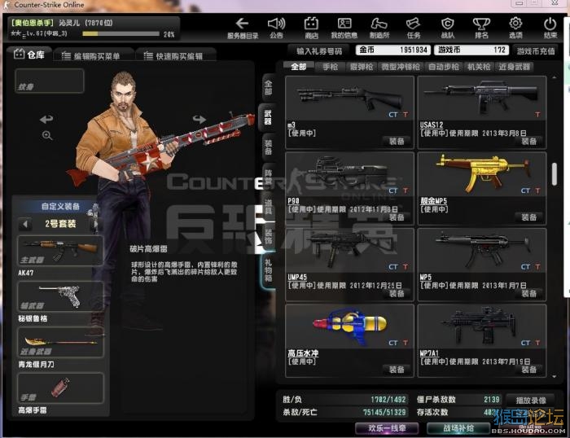This screenshot has width=570, height=438.
Task: Click the 欢乐一线牵 button
Action: 387,428
